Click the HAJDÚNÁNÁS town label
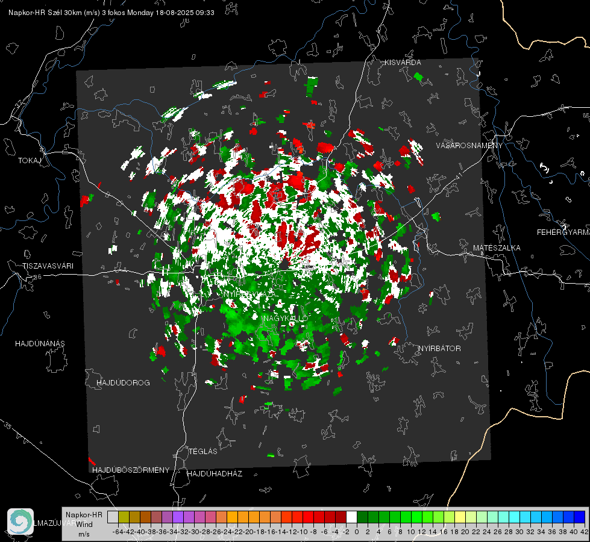Viewport: 590px width, 542px height. 40,343
